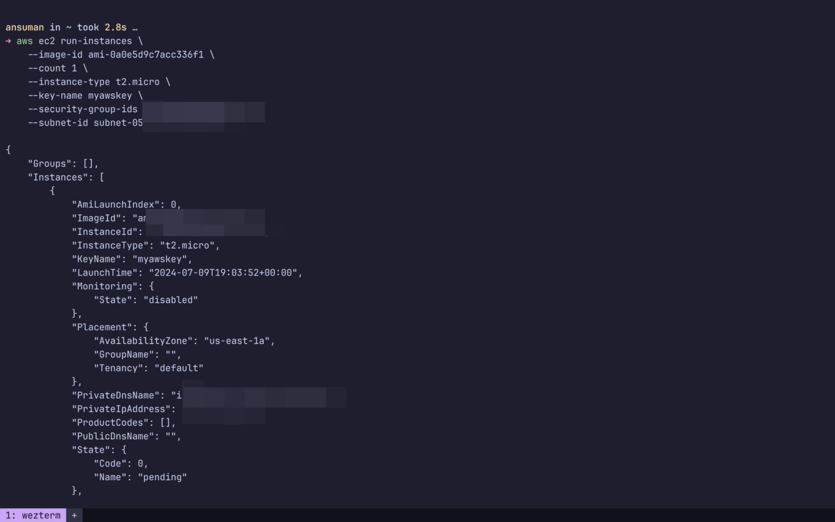Click the AvailabilityZone us-east-1a value

coord(240,340)
